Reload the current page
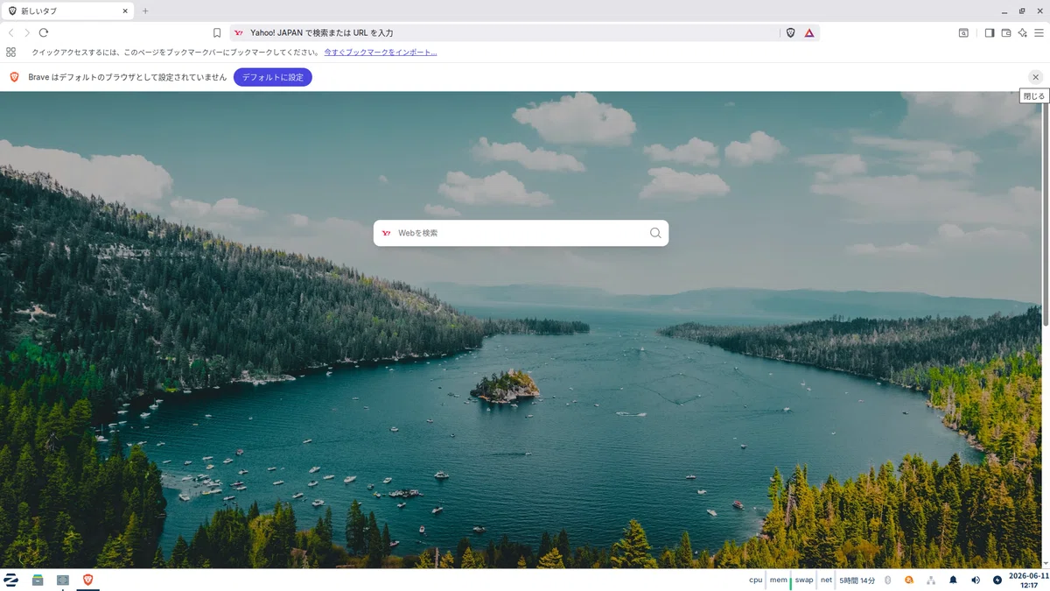 44,32
